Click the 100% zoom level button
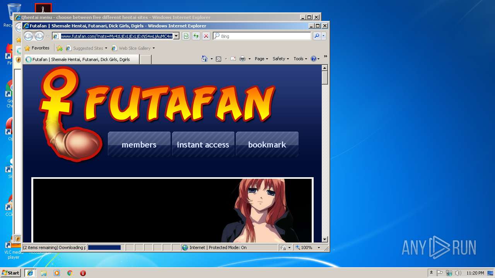495x278 pixels. 304,247
